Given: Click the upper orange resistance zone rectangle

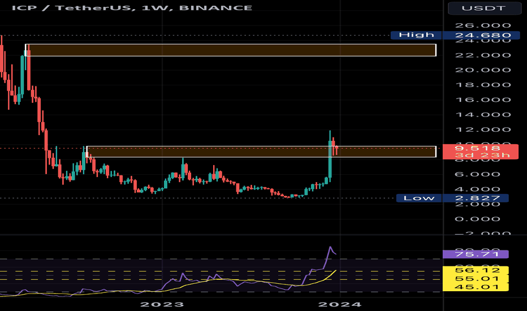Looking at the screenshot, I should tap(231, 50).
